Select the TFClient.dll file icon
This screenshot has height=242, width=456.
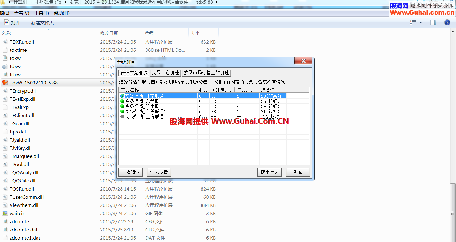click(5, 115)
